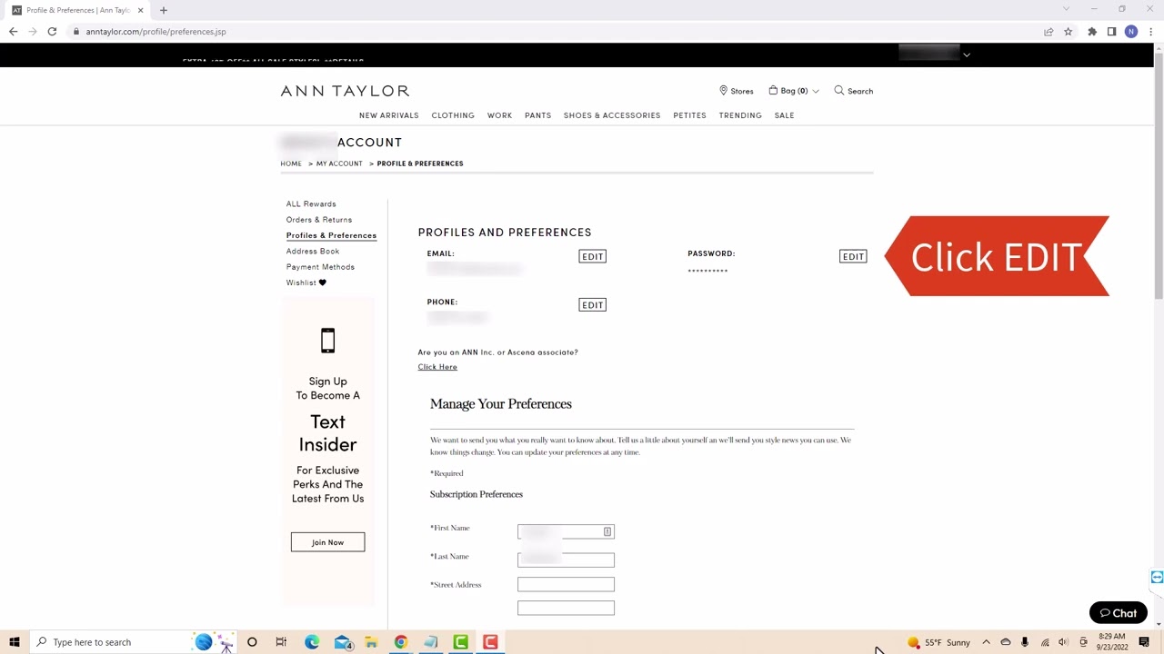Expand the tab search chevron
1164x654 pixels.
(x=1066, y=9)
